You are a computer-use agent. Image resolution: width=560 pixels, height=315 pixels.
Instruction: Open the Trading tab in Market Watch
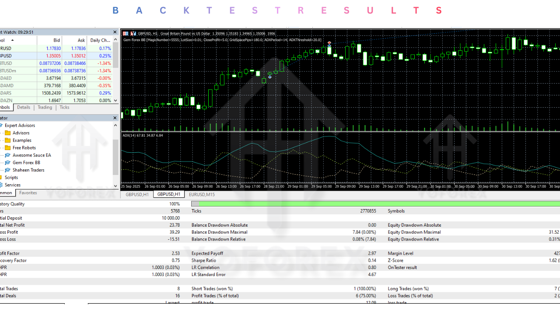(44, 107)
